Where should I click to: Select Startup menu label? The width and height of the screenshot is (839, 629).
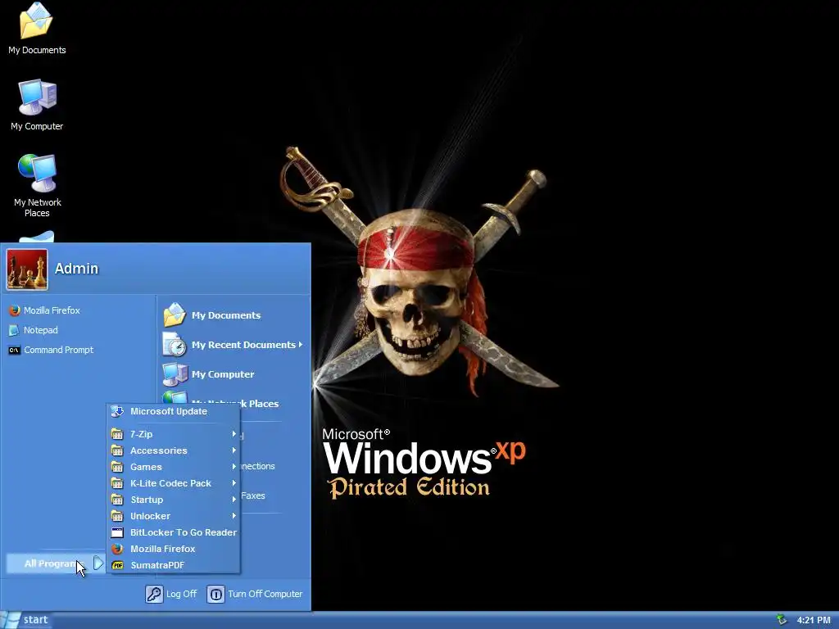pyautogui.click(x=147, y=500)
